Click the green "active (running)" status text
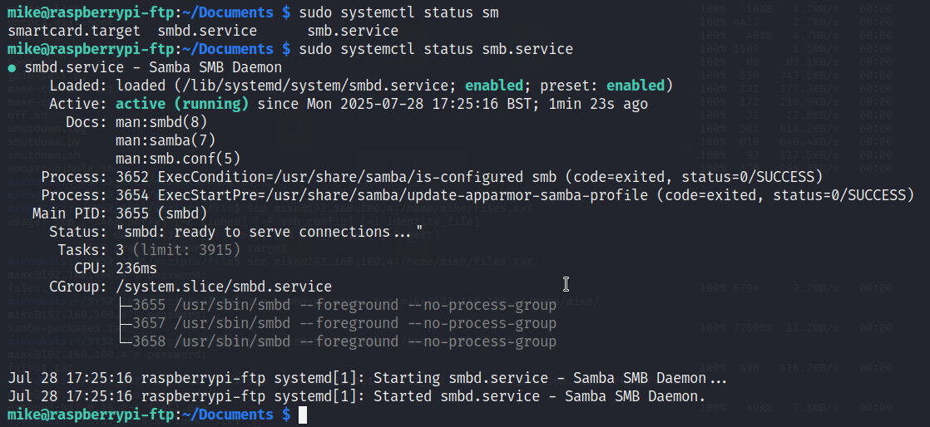This screenshot has height=427, width=930. [x=182, y=104]
